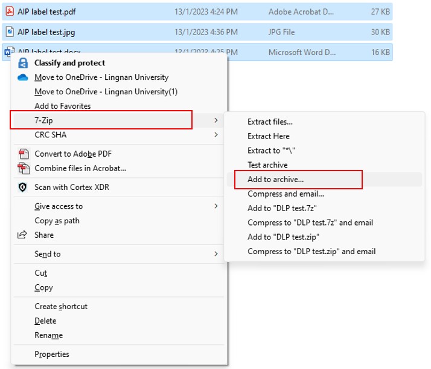Click the Adobe Acrobat D... type cell

[x=301, y=12]
